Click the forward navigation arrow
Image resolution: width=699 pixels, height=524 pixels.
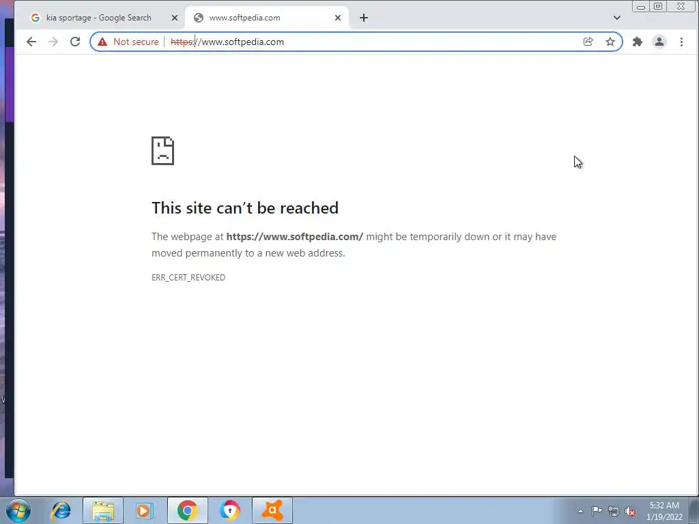point(53,42)
